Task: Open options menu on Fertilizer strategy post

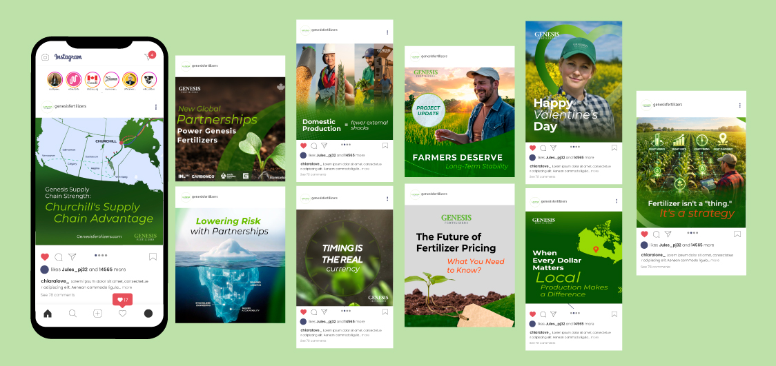Action: click(x=740, y=105)
